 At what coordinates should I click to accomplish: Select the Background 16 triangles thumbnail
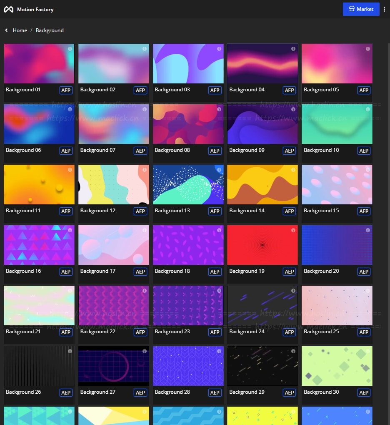click(39, 245)
